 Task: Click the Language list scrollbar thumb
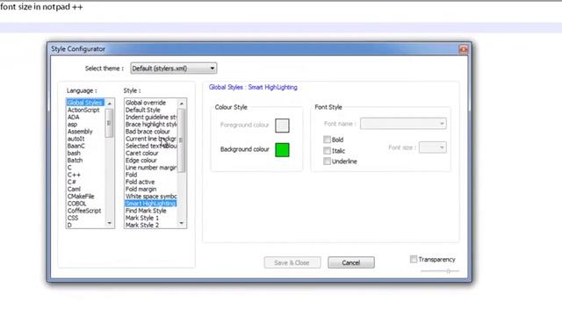(109, 123)
